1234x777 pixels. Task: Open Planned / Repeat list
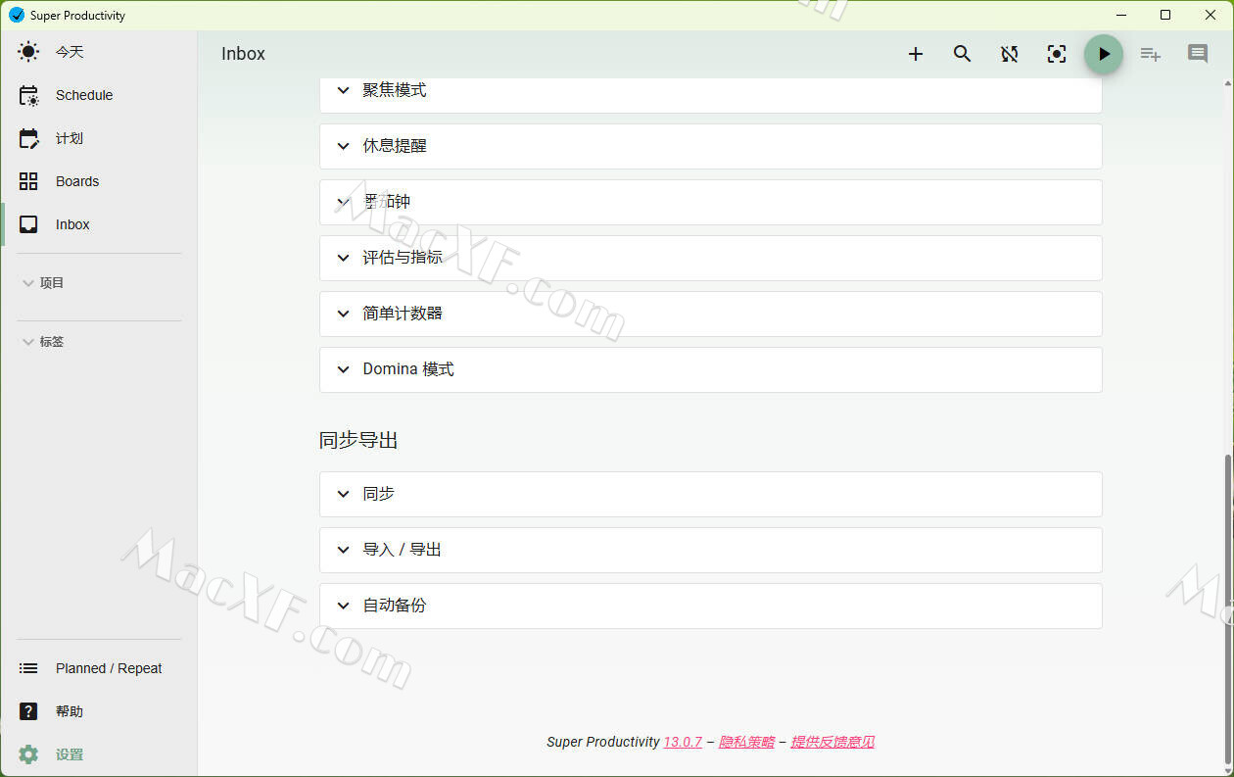click(99, 668)
